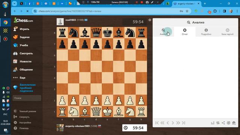Image resolution: width=240 pixels, height=135 pixels.
Task: Expand the Еще menu
Action: pos(22,78)
